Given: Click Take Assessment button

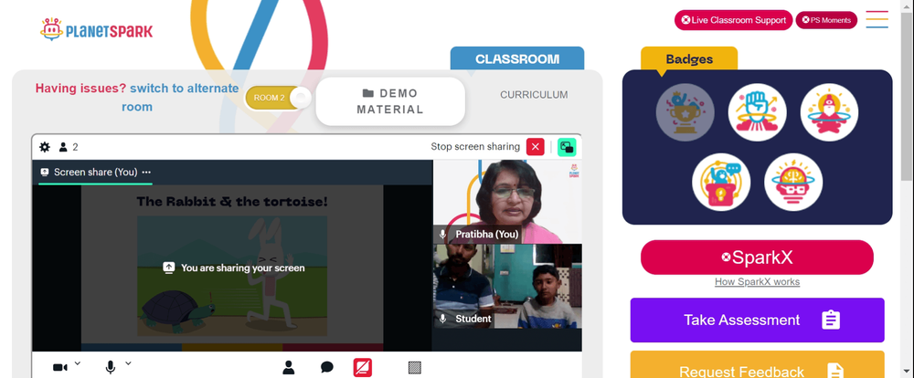Looking at the screenshot, I should (757, 320).
